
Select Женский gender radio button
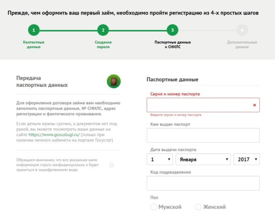point(198,207)
